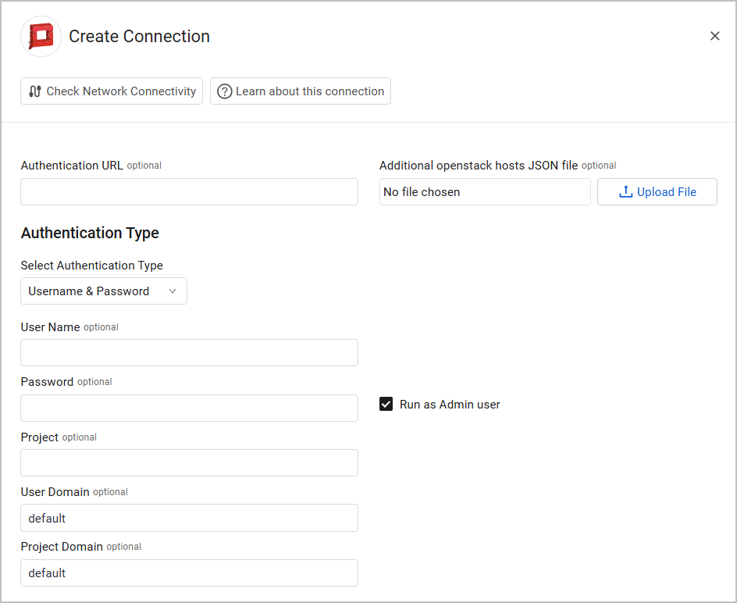This screenshot has height=603, width=737.
Task: Edit the User Domain field
Action: point(189,518)
